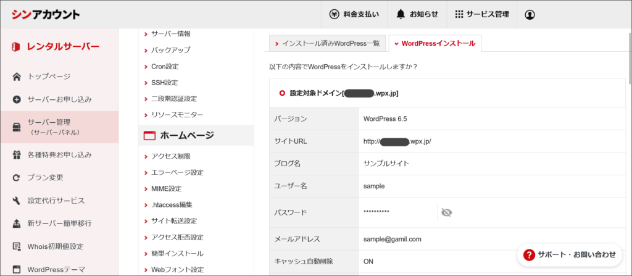The width and height of the screenshot is (632, 276).
Task: Switch to インストール済みWordPress一覧 tab
Action: pos(327,44)
